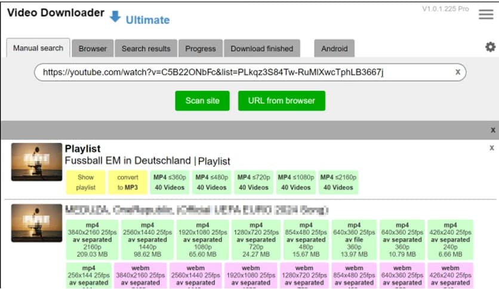Download playlist as MP4 ≤360p

(170, 182)
